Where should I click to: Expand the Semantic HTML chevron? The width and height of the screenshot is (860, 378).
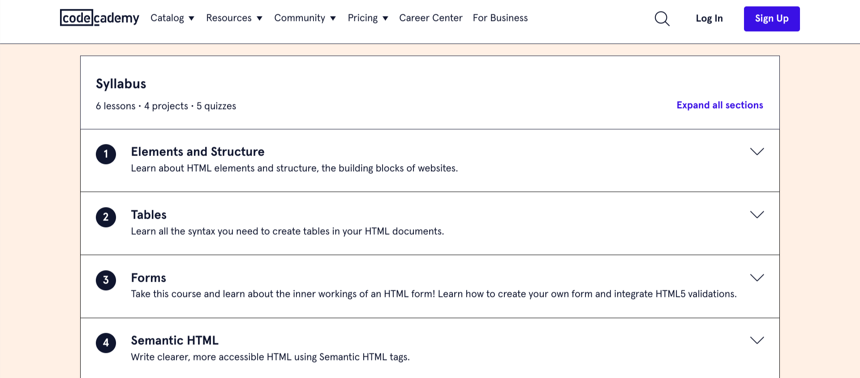(757, 340)
